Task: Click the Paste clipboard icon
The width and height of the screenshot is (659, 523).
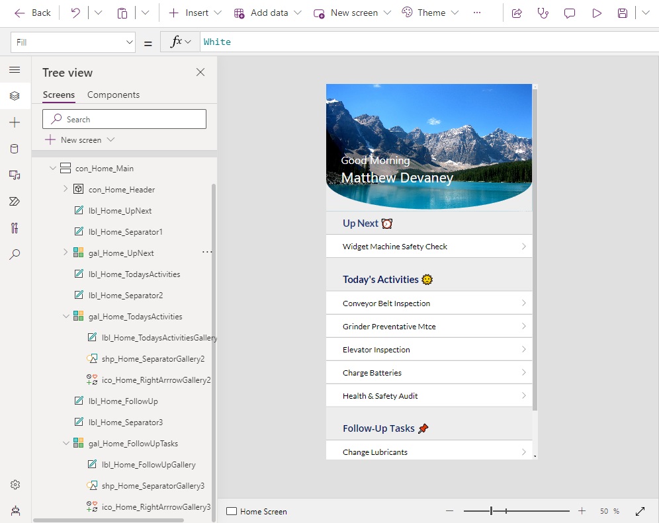Action: (x=122, y=13)
